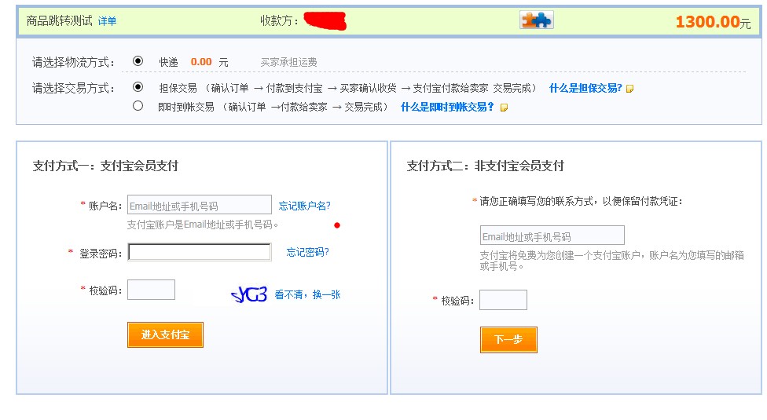This screenshot has height=420, width=767.
Task: Focus contact Email field in 非支付宝会员支付
Action: [x=552, y=235]
